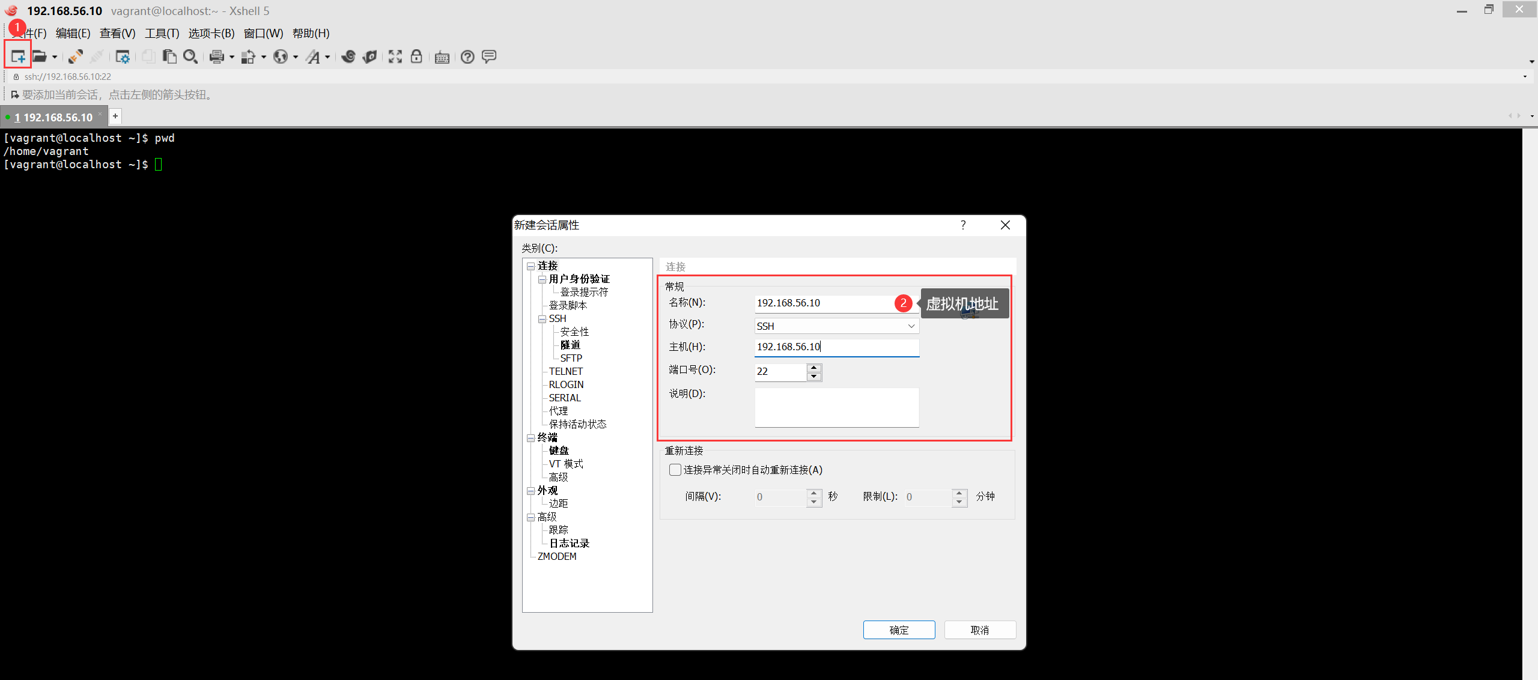This screenshot has width=1538, height=680.
Task: Launch Xagent icon in toolbar
Action: pyautogui.click(x=370, y=56)
